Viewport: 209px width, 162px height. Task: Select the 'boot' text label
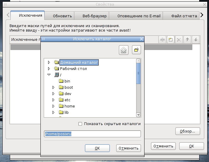tap(69, 87)
